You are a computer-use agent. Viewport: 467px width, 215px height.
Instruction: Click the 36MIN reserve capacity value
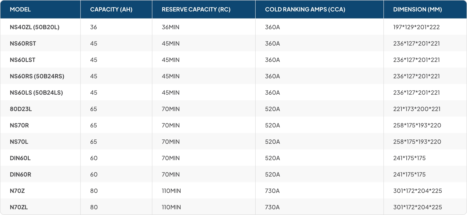[170, 27]
